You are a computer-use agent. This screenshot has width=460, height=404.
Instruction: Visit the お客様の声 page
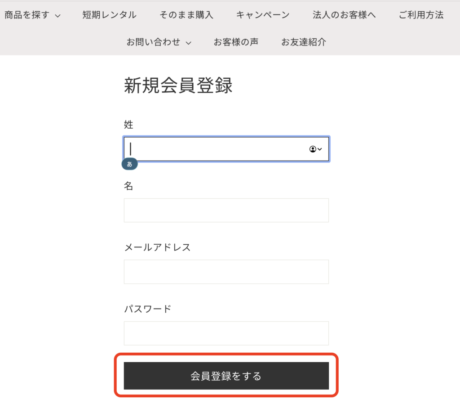click(x=236, y=42)
